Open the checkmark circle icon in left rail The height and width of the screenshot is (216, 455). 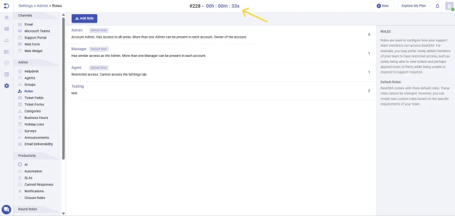7,63
